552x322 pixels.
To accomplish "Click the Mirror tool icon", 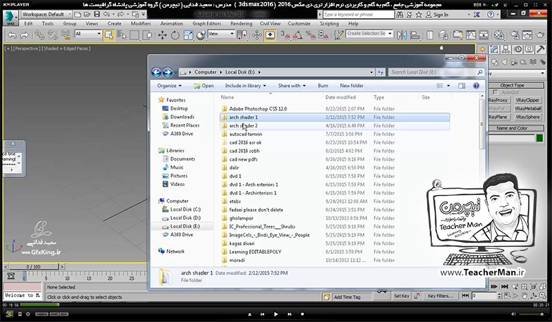I will (402, 35).
